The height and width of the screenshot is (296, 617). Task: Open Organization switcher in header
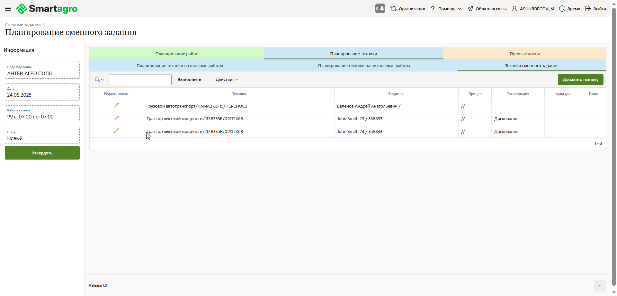[408, 9]
